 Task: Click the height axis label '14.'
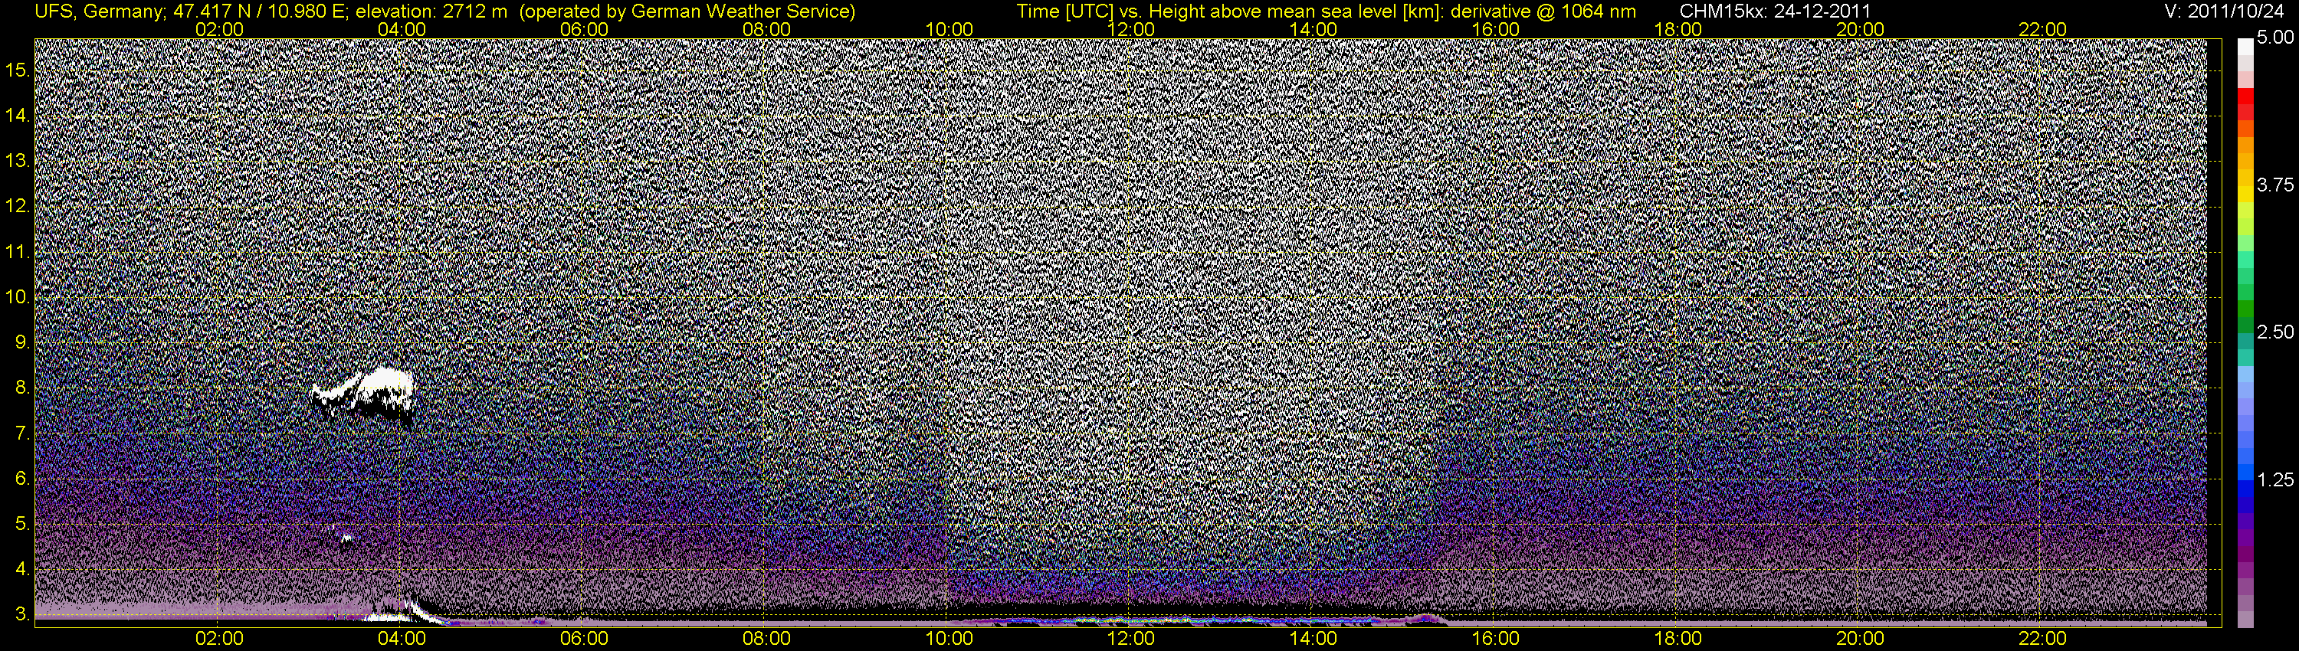coord(18,116)
